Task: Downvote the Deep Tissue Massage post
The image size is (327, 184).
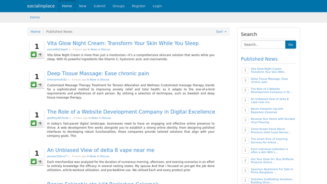Action: [40, 85]
